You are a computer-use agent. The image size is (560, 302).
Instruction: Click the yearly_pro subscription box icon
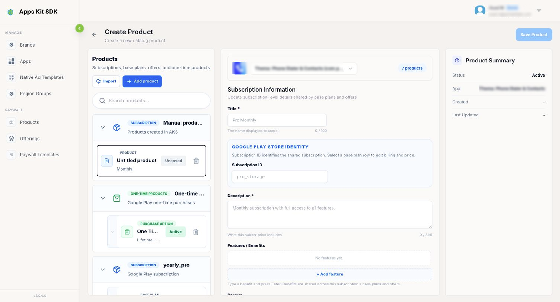click(x=117, y=269)
